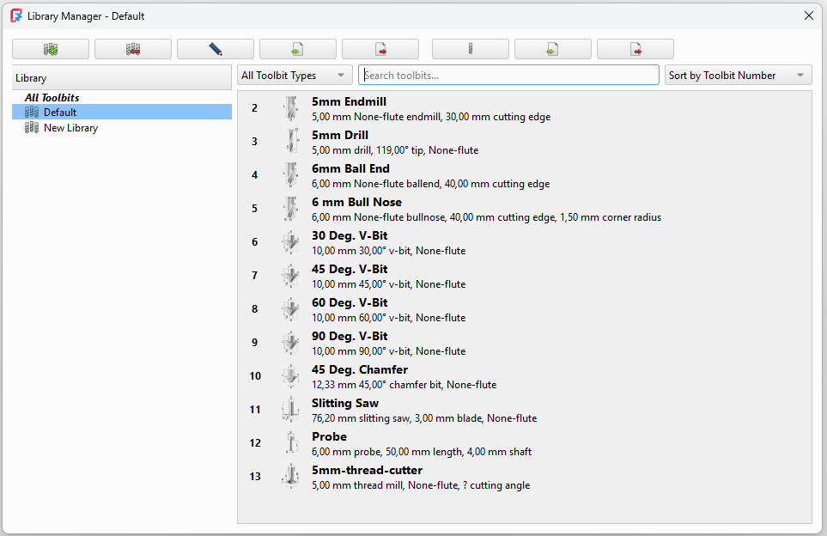Open the Sort by Toolbit Number dropdown
Image resolution: width=827 pixels, height=536 pixels.
[x=738, y=76]
